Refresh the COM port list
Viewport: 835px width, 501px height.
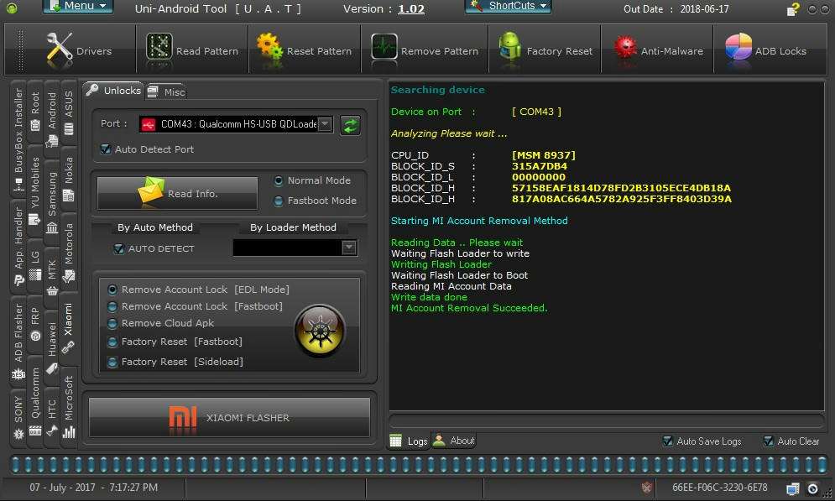tap(351, 125)
